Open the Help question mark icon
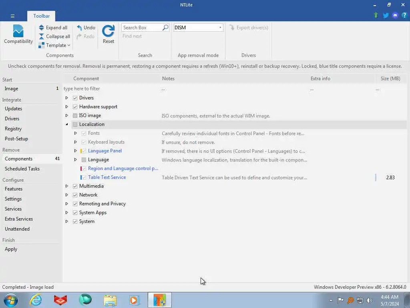 click(404, 15)
